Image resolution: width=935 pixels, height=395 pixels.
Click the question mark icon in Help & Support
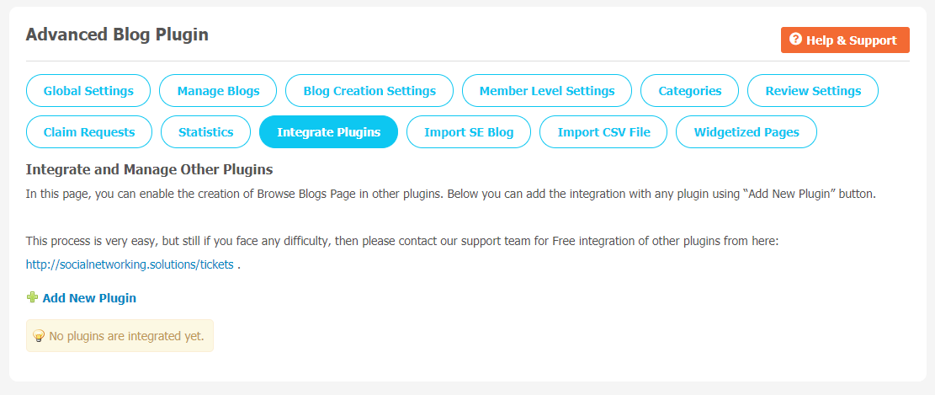[x=795, y=40]
